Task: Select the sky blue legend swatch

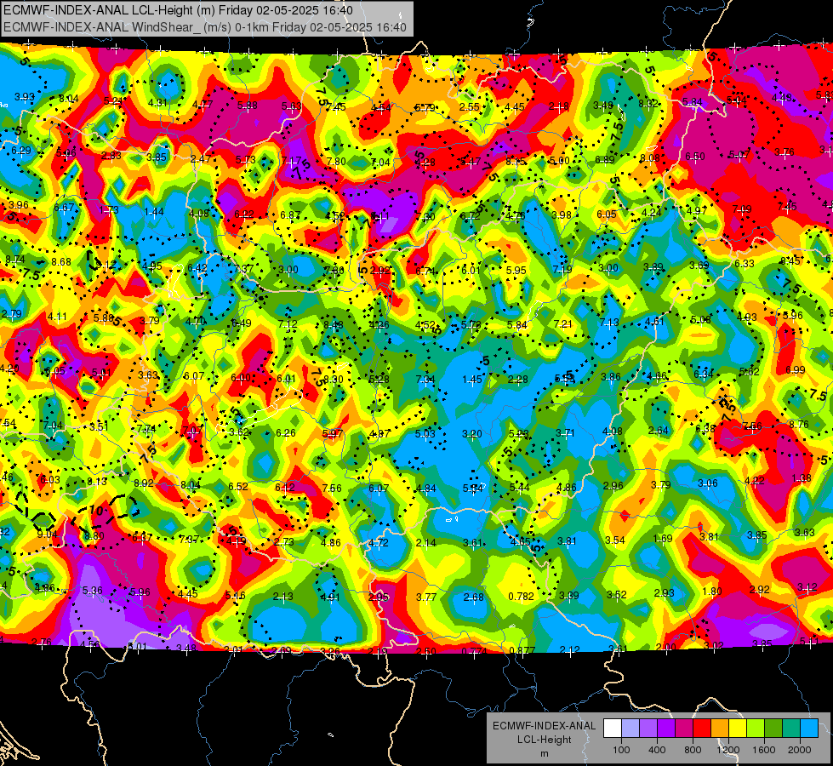Action: pyautogui.click(x=809, y=729)
